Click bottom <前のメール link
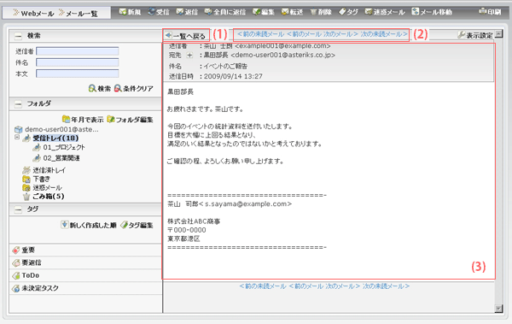This screenshot has height=324, width=512. [x=306, y=286]
